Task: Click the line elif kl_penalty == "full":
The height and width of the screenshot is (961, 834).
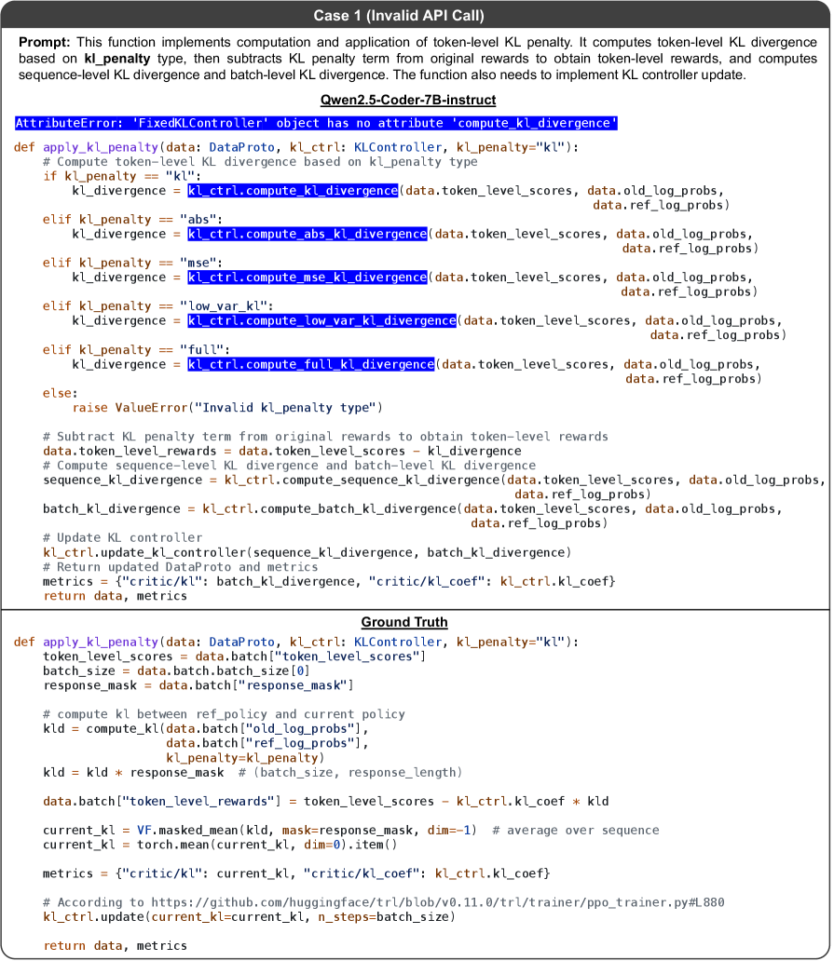Action: 137,350
